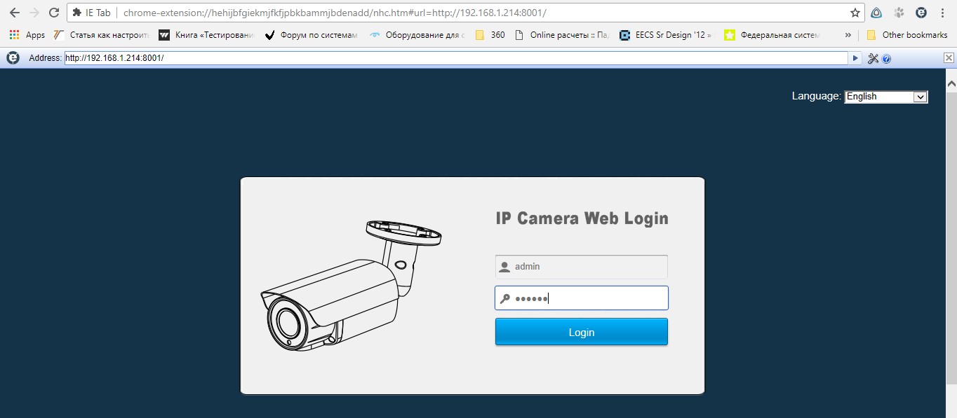Open IE Tab tools wrench icon
Image resolution: width=957 pixels, height=418 pixels.
pyautogui.click(x=873, y=59)
